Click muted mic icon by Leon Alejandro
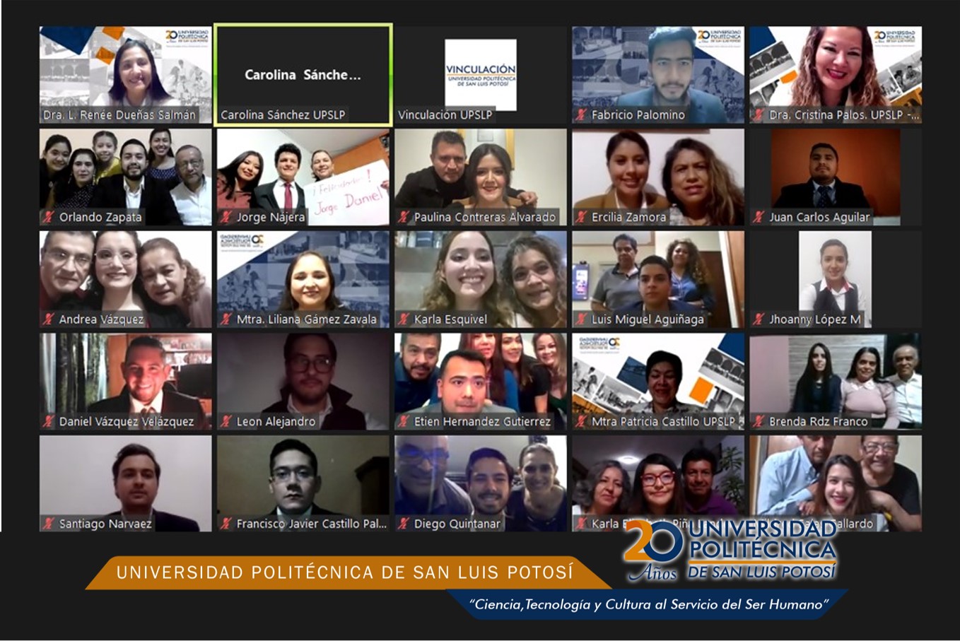The height and width of the screenshot is (641, 960). point(226,421)
